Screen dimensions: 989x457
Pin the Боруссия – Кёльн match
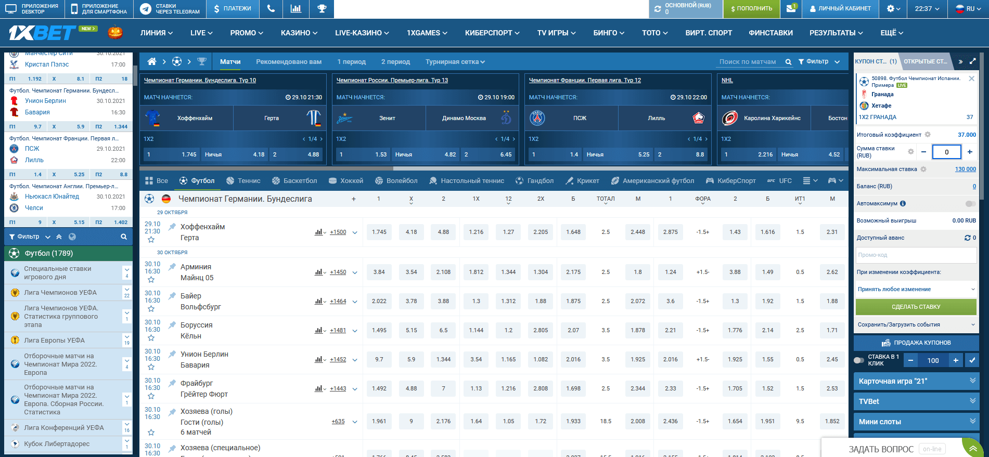[x=172, y=325]
